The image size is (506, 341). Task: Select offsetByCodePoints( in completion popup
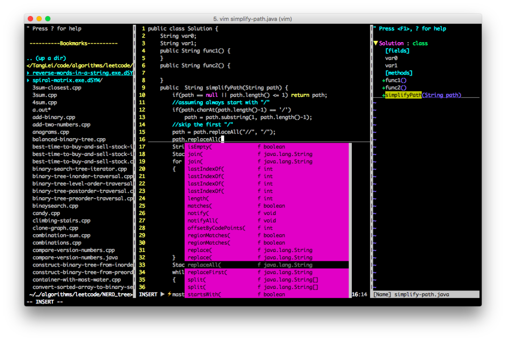pos(216,228)
